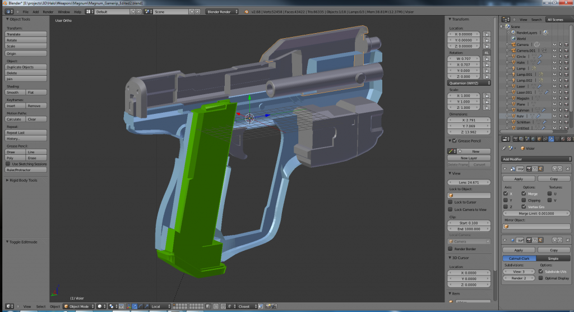574x312 pixels.
Task: Open the Object properties tab (cube icon)
Action: coord(539,139)
